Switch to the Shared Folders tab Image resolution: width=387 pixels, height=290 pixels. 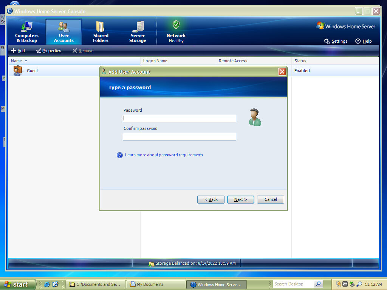point(101,32)
